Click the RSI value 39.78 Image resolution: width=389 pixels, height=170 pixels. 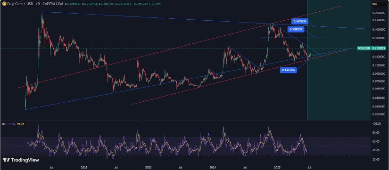pyautogui.click(x=20, y=124)
